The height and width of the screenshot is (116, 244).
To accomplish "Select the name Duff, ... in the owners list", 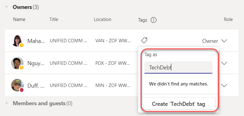I will tap(36, 85).
